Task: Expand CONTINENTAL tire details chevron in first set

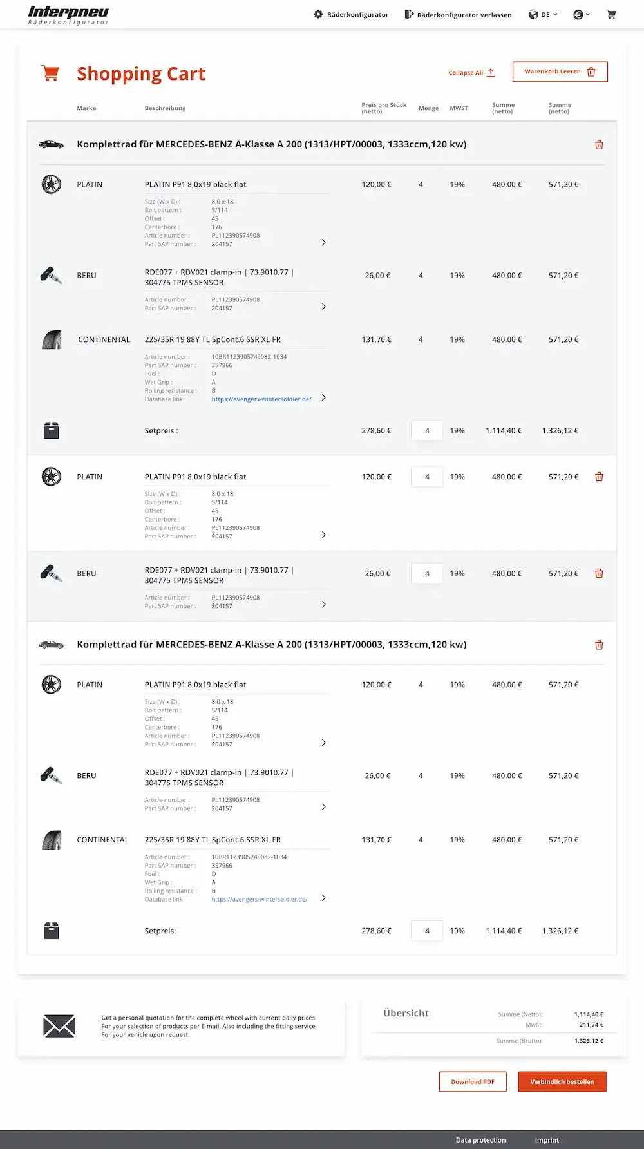Action: click(x=323, y=397)
